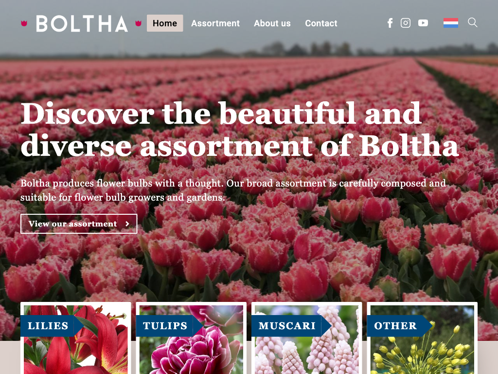Click the tulip icon right of the Boltha logo
The height and width of the screenshot is (374, 498).
[138, 23]
